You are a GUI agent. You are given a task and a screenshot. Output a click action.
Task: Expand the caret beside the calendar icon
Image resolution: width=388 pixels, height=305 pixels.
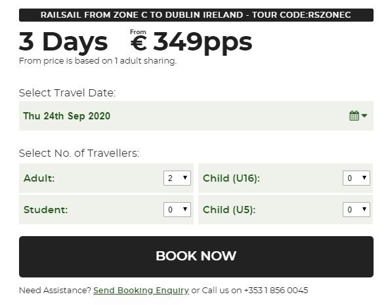click(364, 115)
